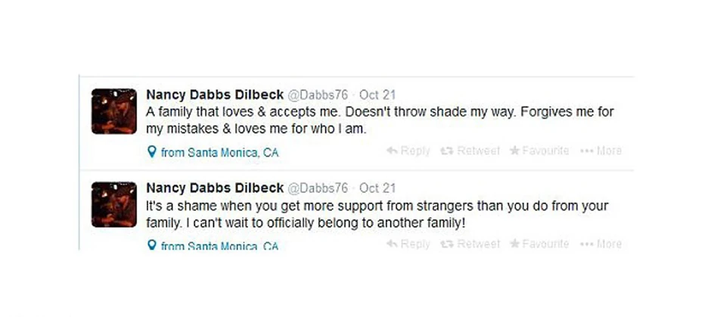Click Retweet icon on the "A family that loves" tweet

(x=446, y=151)
